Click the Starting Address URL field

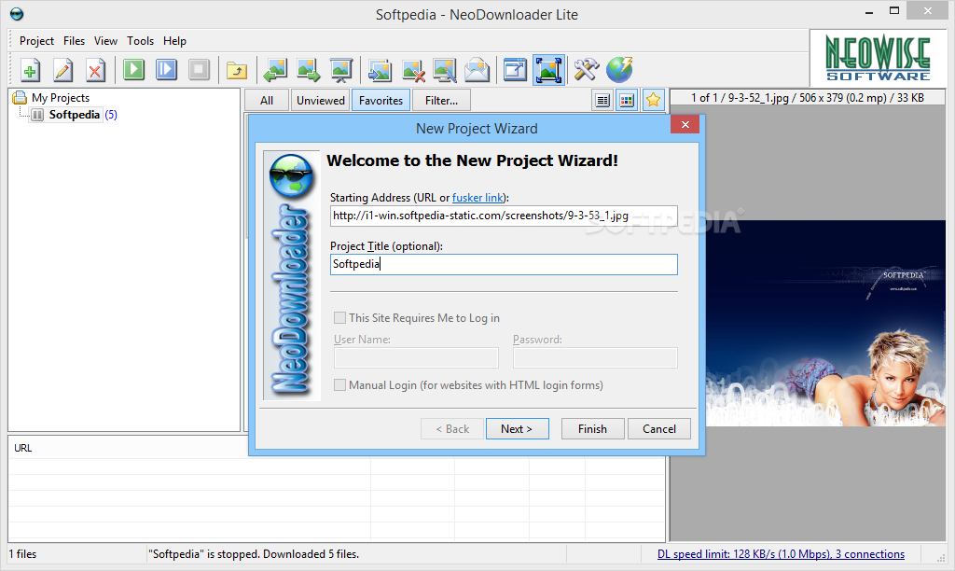tap(504, 216)
